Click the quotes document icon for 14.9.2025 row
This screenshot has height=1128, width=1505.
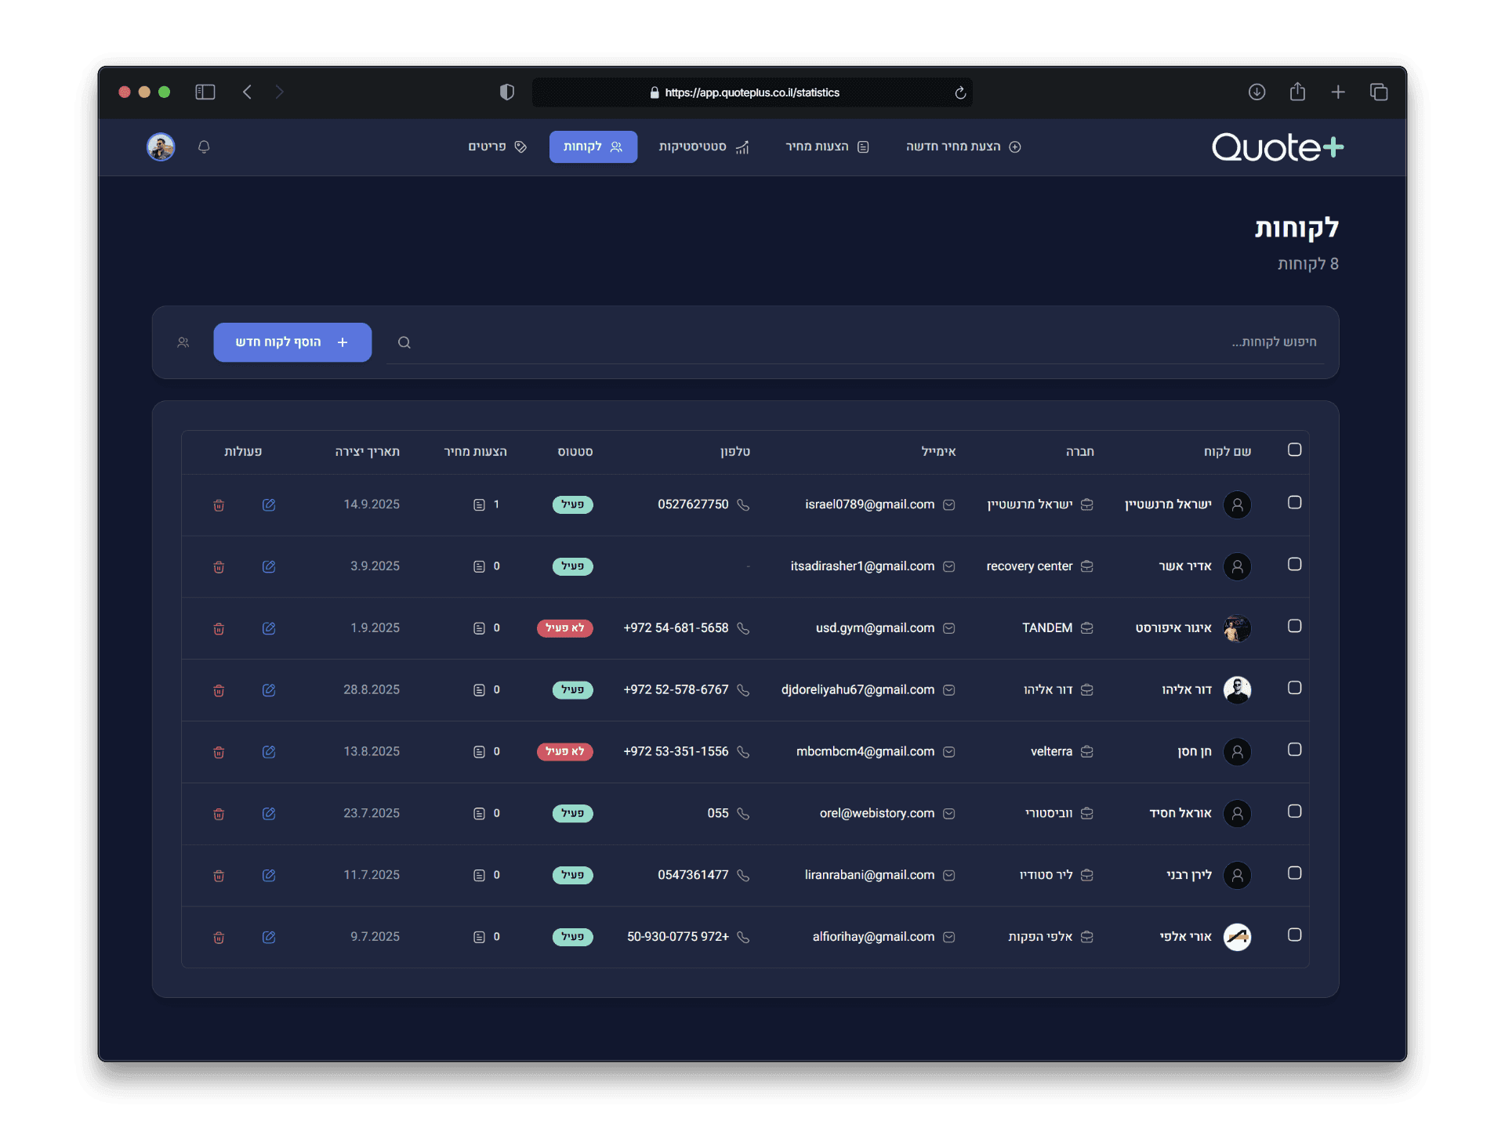(479, 505)
